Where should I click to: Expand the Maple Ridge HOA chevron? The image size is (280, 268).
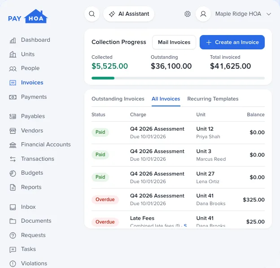pyautogui.click(x=269, y=14)
